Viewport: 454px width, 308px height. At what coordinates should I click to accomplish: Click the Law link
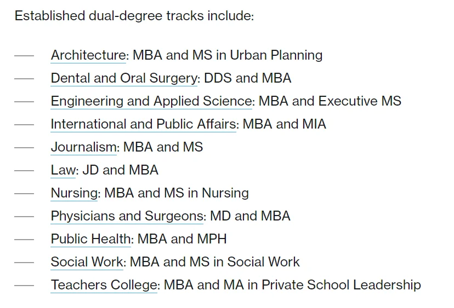pyautogui.click(x=63, y=170)
